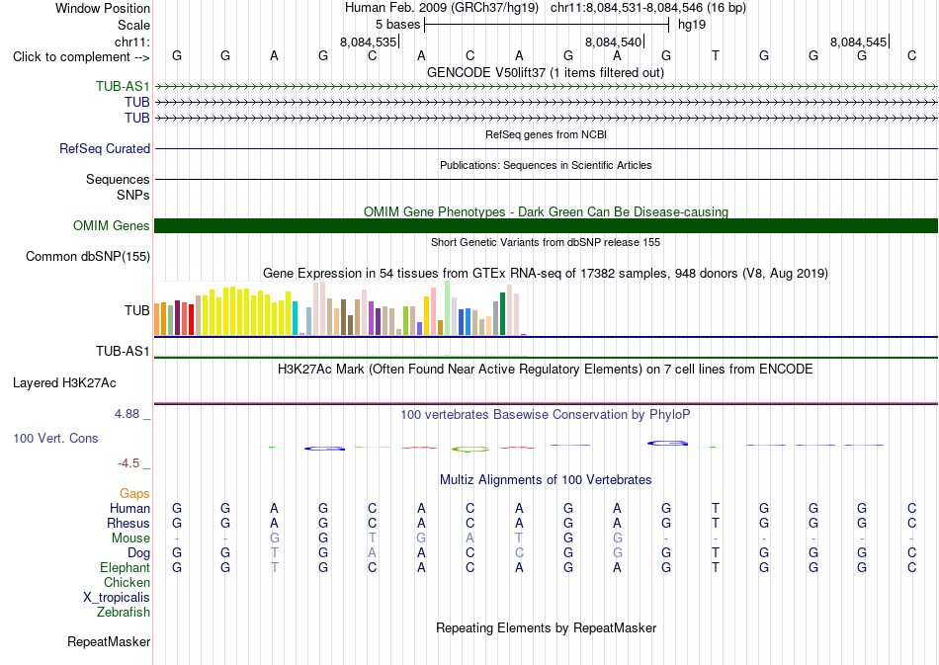Click the 'Sequences' track label

pos(118,179)
